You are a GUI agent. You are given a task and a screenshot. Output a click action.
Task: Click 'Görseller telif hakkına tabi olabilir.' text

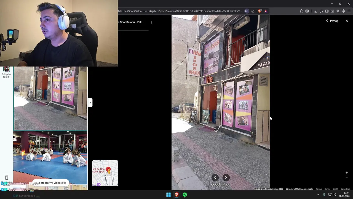pyautogui.click(x=299, y=189)
